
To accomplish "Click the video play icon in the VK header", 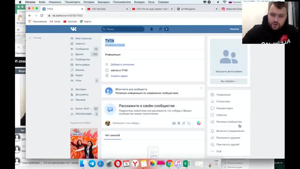I will [x=166, y=29].
